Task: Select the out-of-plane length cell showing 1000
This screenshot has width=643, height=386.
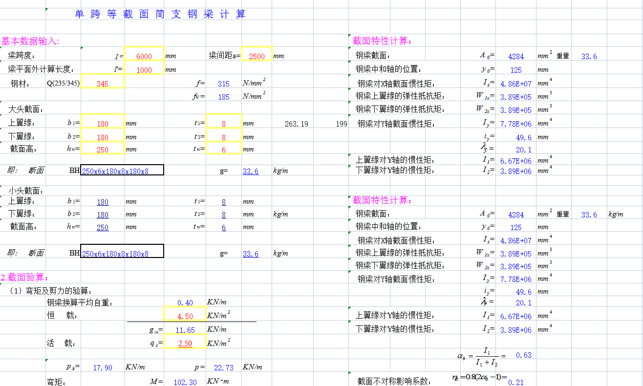Action: tap(144, 70)
